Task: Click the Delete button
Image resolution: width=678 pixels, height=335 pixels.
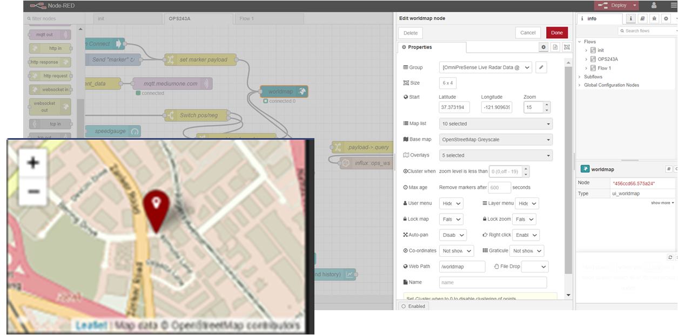Action: click(x=411, y=33)
